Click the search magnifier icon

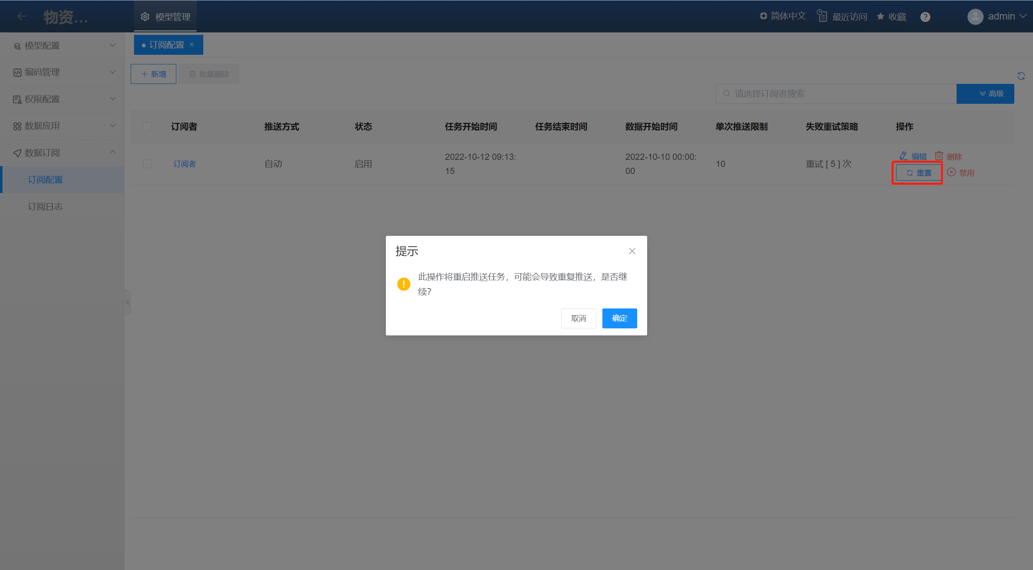[x=726, y=93]
